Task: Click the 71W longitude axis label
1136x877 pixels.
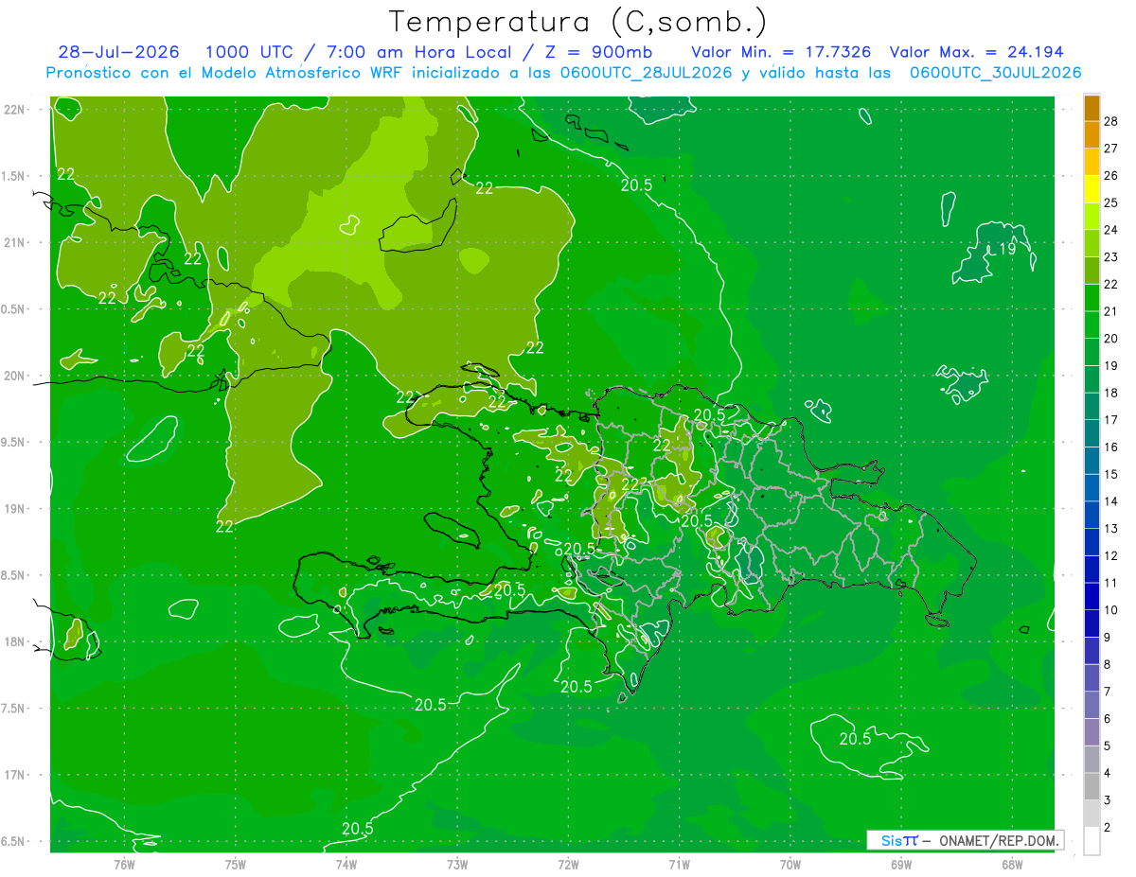Action: pos(679,864)
